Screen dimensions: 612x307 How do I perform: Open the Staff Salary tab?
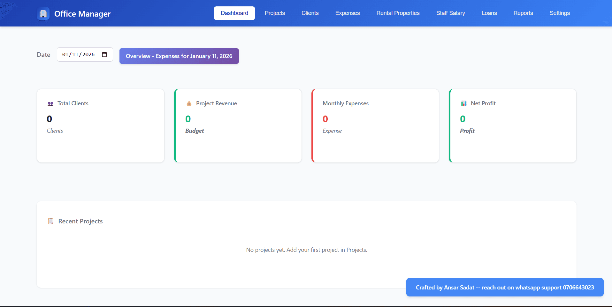(451, 13)
